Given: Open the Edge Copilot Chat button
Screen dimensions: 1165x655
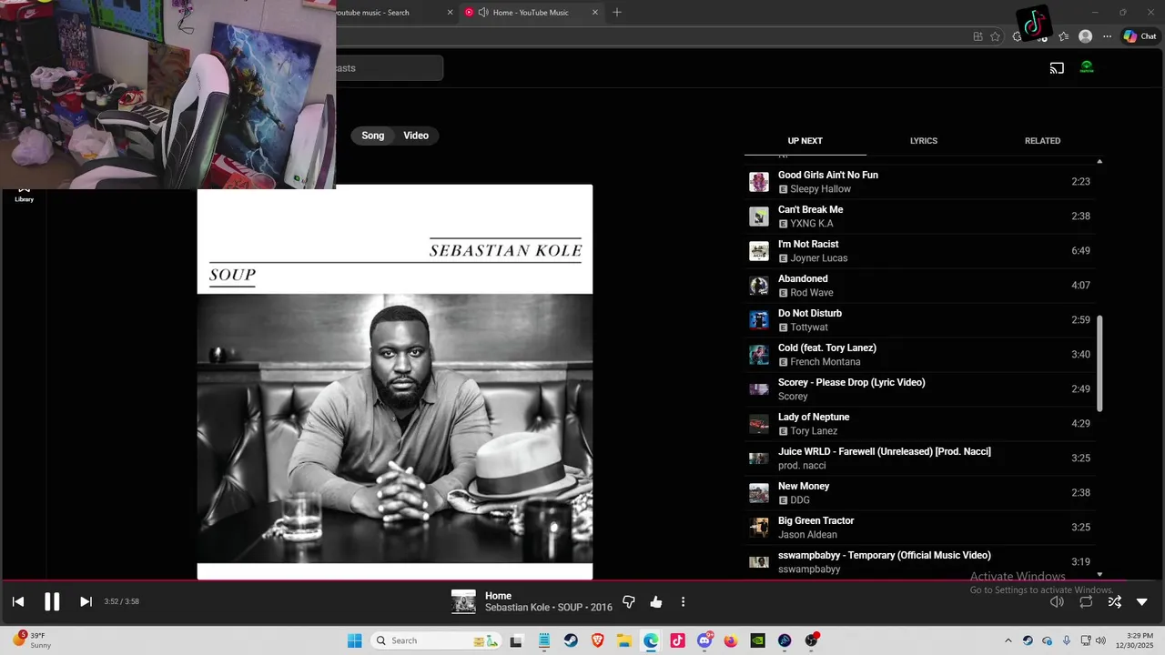Looking at the screenshot, I should click(x=1140, y=36).
